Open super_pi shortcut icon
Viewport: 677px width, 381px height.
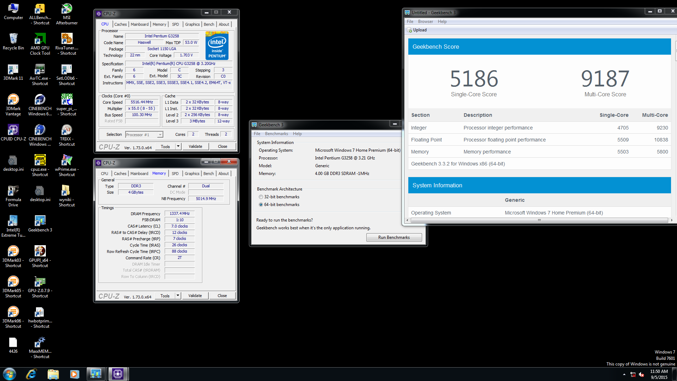(x=67, y=105)
